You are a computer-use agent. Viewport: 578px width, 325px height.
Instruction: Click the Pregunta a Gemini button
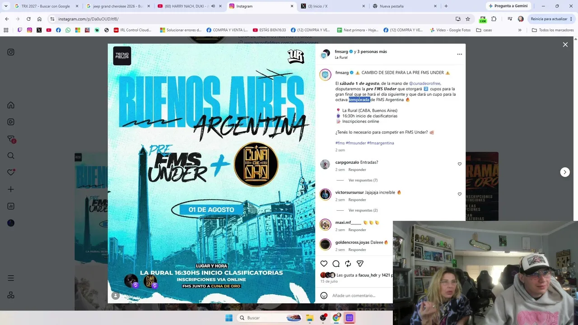[x=508, y=6]
